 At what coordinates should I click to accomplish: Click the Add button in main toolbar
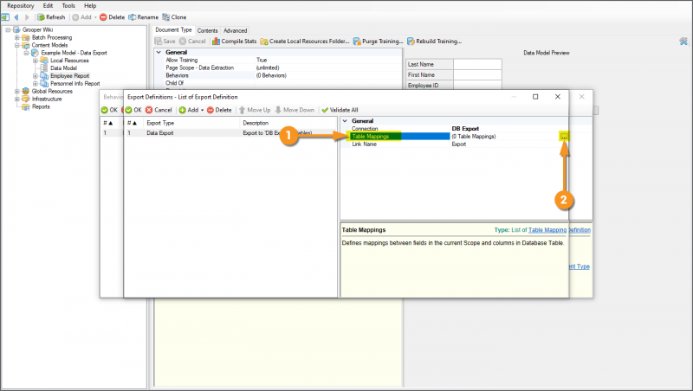(x=82, y=17)
